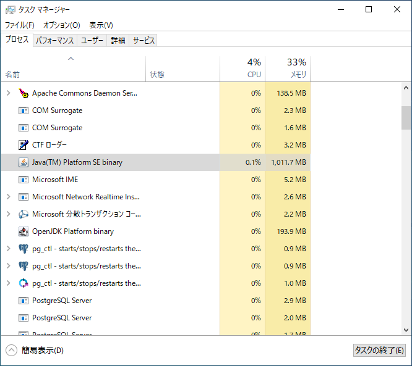Switch to the サービス tab
This screenshot has width=412, height=366.
coord(143,40)
